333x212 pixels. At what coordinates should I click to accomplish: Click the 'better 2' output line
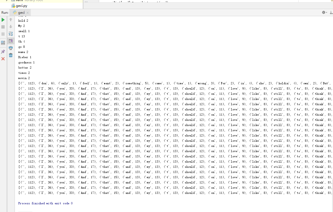25,68
